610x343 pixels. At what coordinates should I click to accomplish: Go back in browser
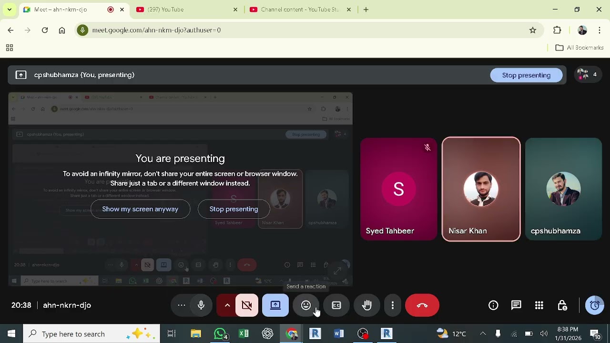(x=10, y=30)
